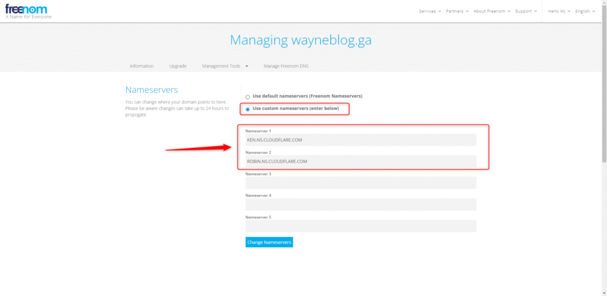Open the Services dropdown menu
The width and height of the screenshot is (607, 296).
[x=430, y=11]
